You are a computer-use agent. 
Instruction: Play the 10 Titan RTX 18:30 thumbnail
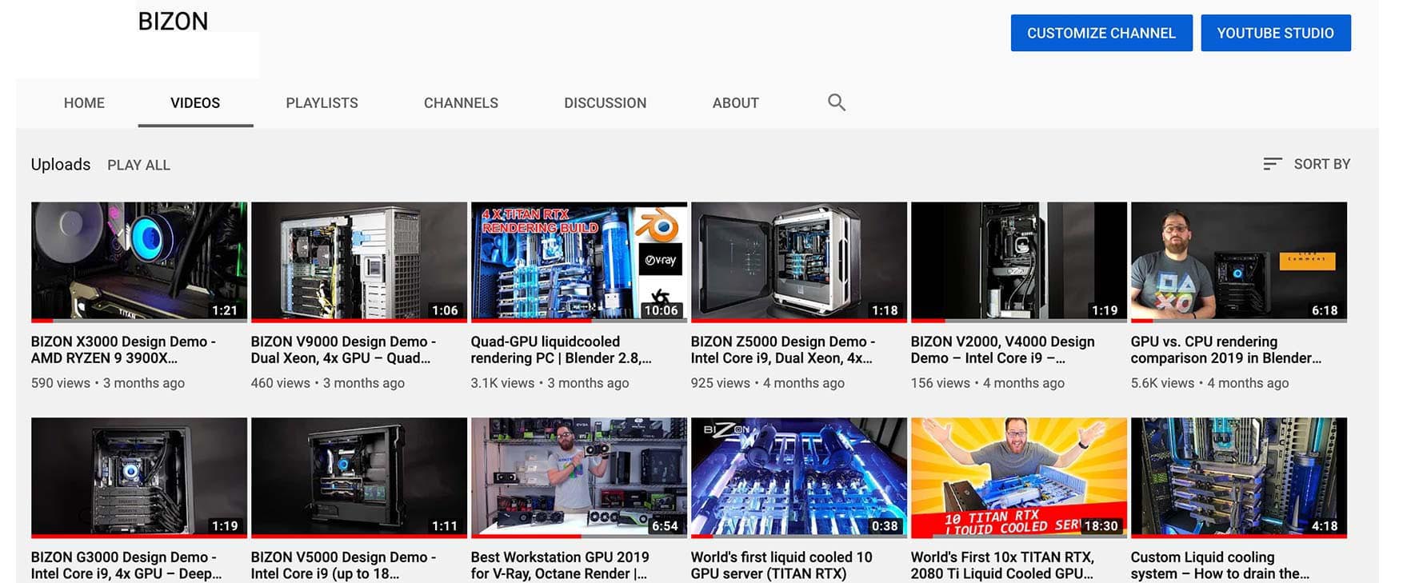tap(1019, 477)
